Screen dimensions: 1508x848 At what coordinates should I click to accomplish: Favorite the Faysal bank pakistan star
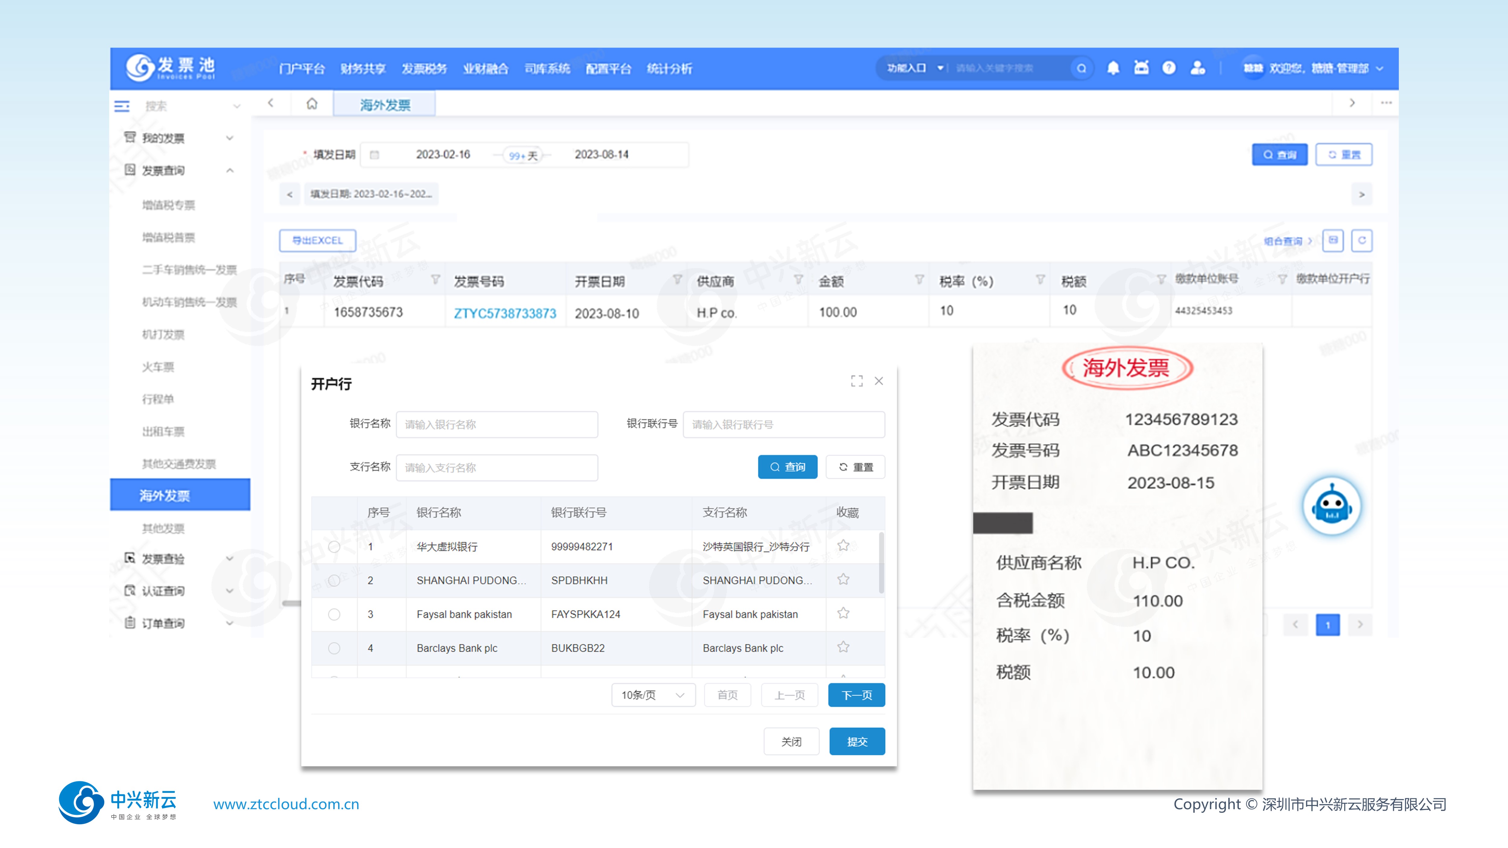coord(843,613)
